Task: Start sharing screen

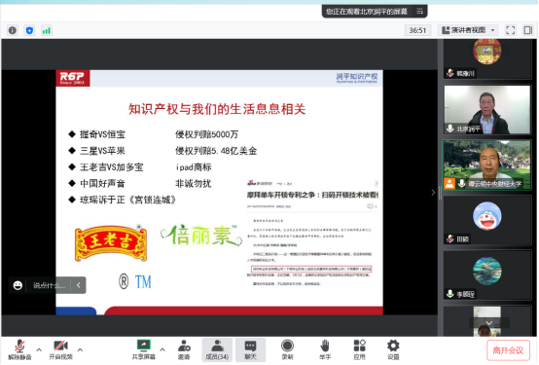Action: click(x=144, y=349)
